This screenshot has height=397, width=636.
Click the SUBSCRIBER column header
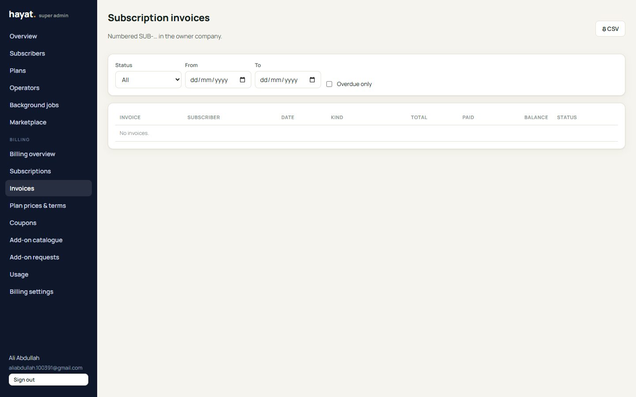tap(204, 117)
